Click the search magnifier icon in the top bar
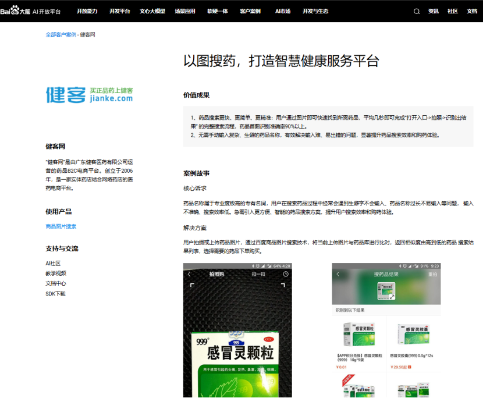This screenshot has width=483, height=398. (417, 10)
